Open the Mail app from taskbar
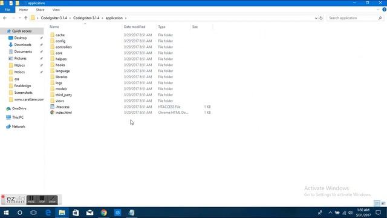387x218 pixels. tap(90, 213)
